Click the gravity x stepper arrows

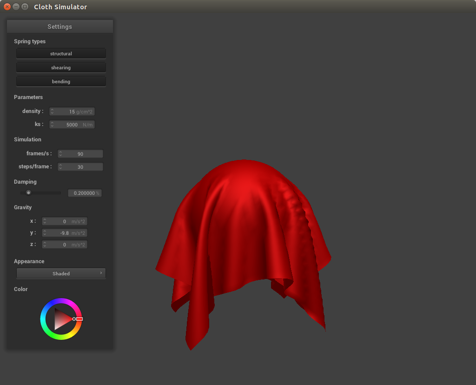45,221
